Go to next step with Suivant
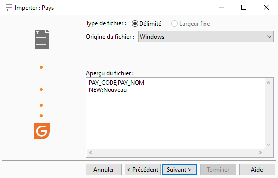Image resolution: width=278 pixels, height=178 pixels. point(179,170)
